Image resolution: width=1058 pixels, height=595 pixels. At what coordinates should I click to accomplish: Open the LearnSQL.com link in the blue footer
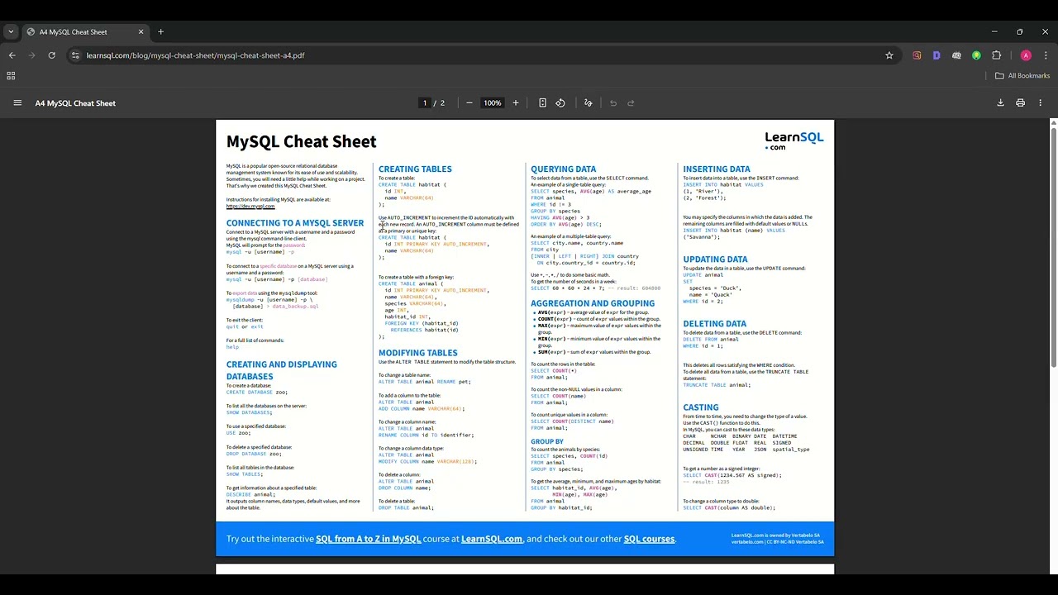(492, 539)
